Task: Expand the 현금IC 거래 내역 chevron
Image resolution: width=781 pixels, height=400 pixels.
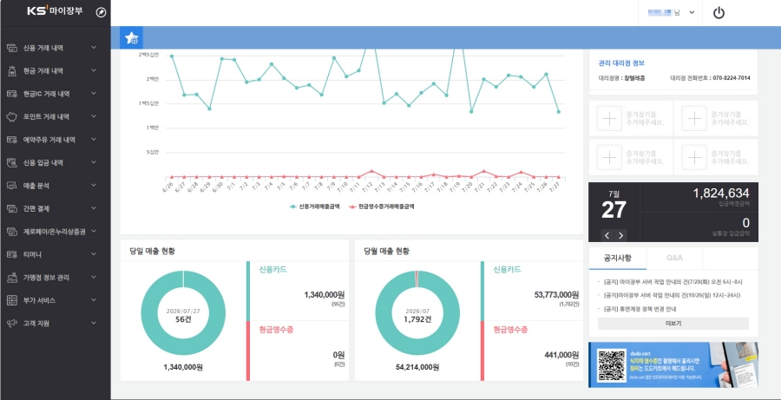Action: pyautogui.click(x=94, y=94)
